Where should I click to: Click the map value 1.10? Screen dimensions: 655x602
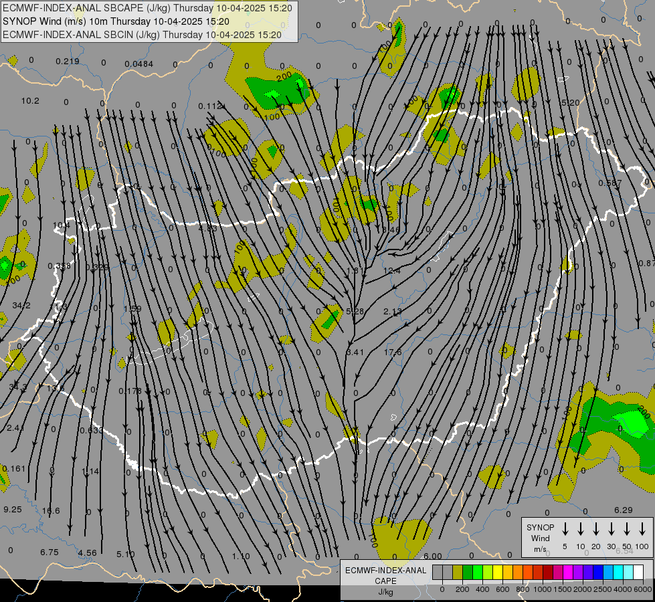(x=241, y=557)
